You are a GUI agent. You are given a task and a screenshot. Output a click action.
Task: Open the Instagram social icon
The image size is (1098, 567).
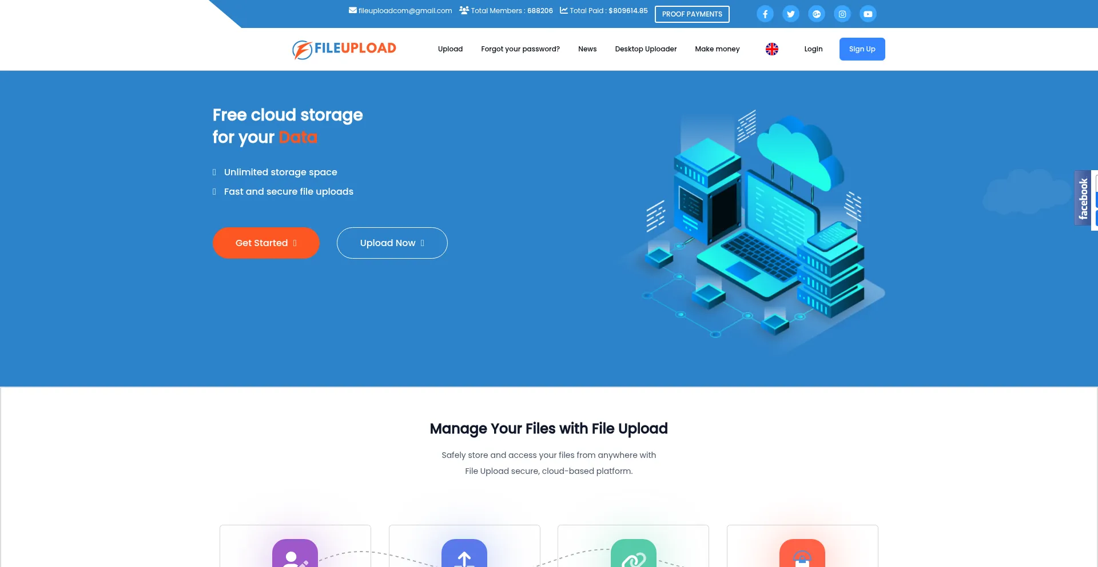842,14
